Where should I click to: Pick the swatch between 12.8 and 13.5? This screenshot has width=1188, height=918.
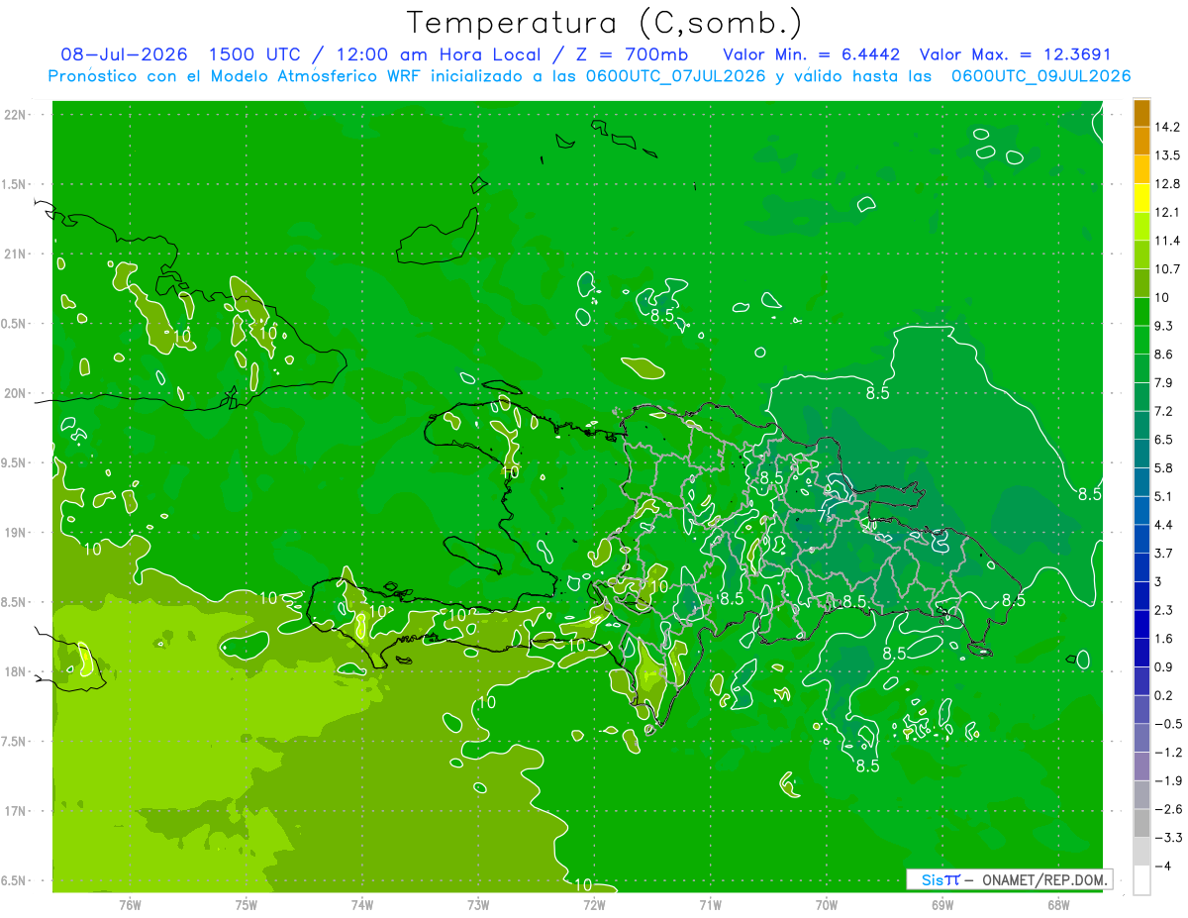1141,168
